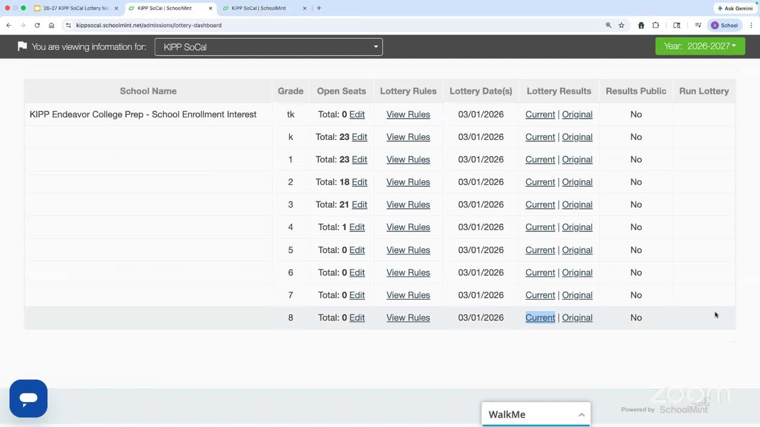Open the tab search lens icon

(677, 26)
